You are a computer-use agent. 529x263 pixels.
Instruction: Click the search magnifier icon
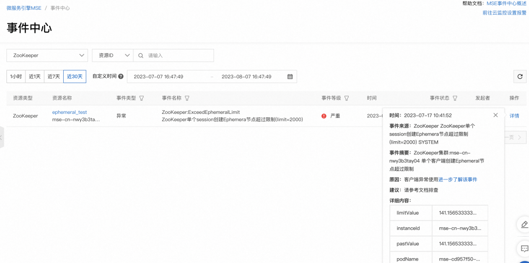click(141, 56)
